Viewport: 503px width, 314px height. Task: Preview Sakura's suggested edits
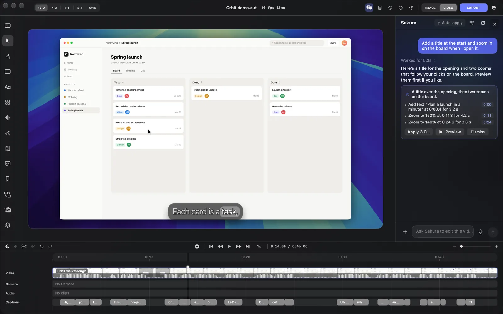coord(450,132)
